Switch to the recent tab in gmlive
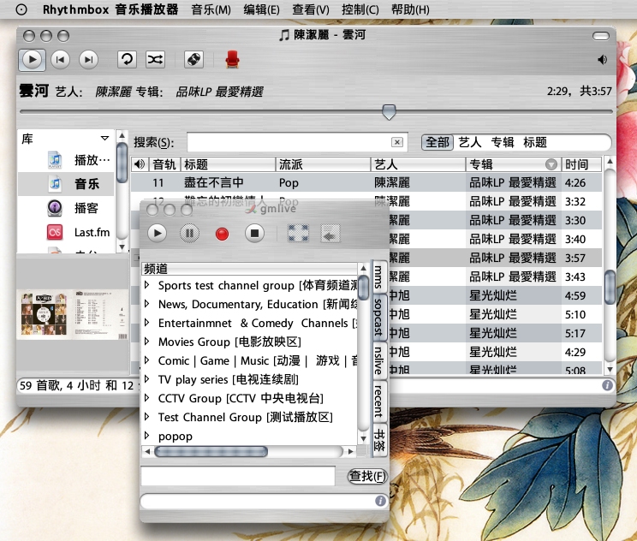 pos(378,401)
